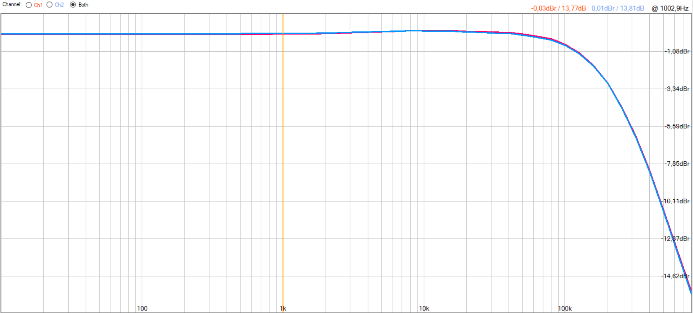Click the orange vertical cursor line at 1k
This screenshot has height=313, width=693.
[x=283, y=162]
